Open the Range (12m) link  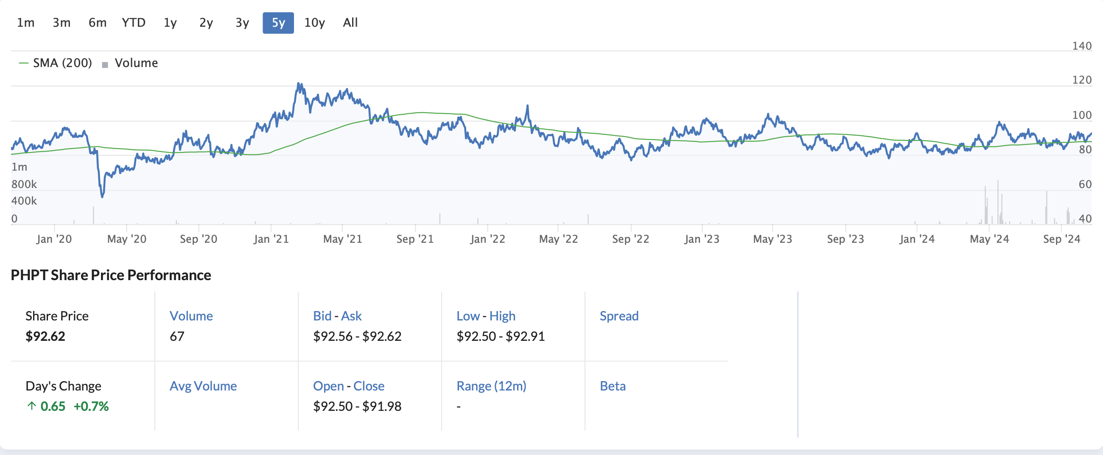click(x=491, y=386)
